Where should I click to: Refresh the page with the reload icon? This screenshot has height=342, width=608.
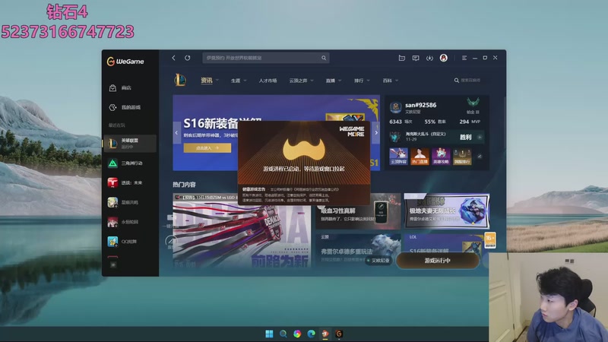tap(187, 58)
